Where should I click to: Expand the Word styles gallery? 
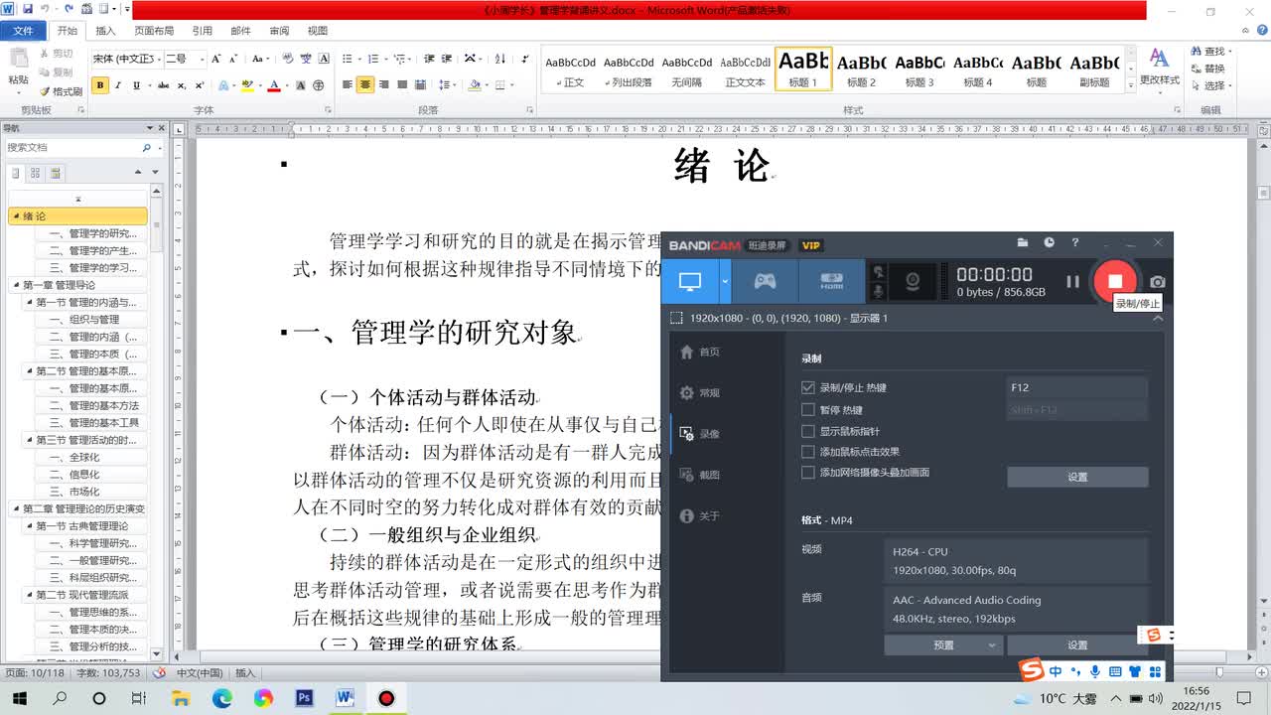(1131, 86)
